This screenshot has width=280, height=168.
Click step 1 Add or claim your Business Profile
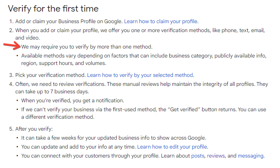coord(69,21)
